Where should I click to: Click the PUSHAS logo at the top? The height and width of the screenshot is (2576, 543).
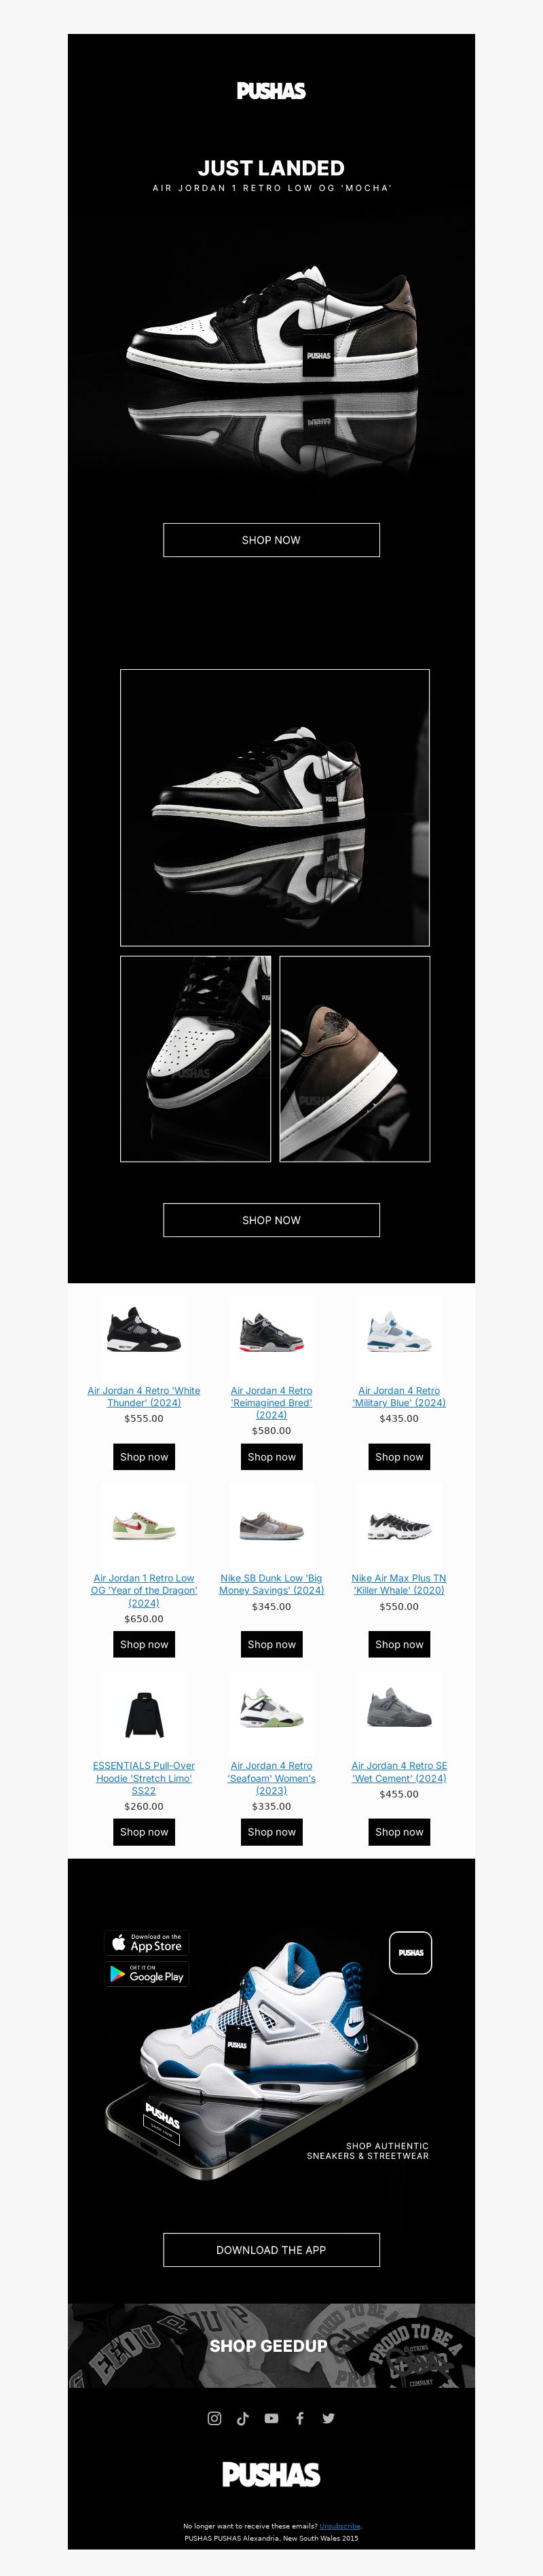(x=271, y=91)
